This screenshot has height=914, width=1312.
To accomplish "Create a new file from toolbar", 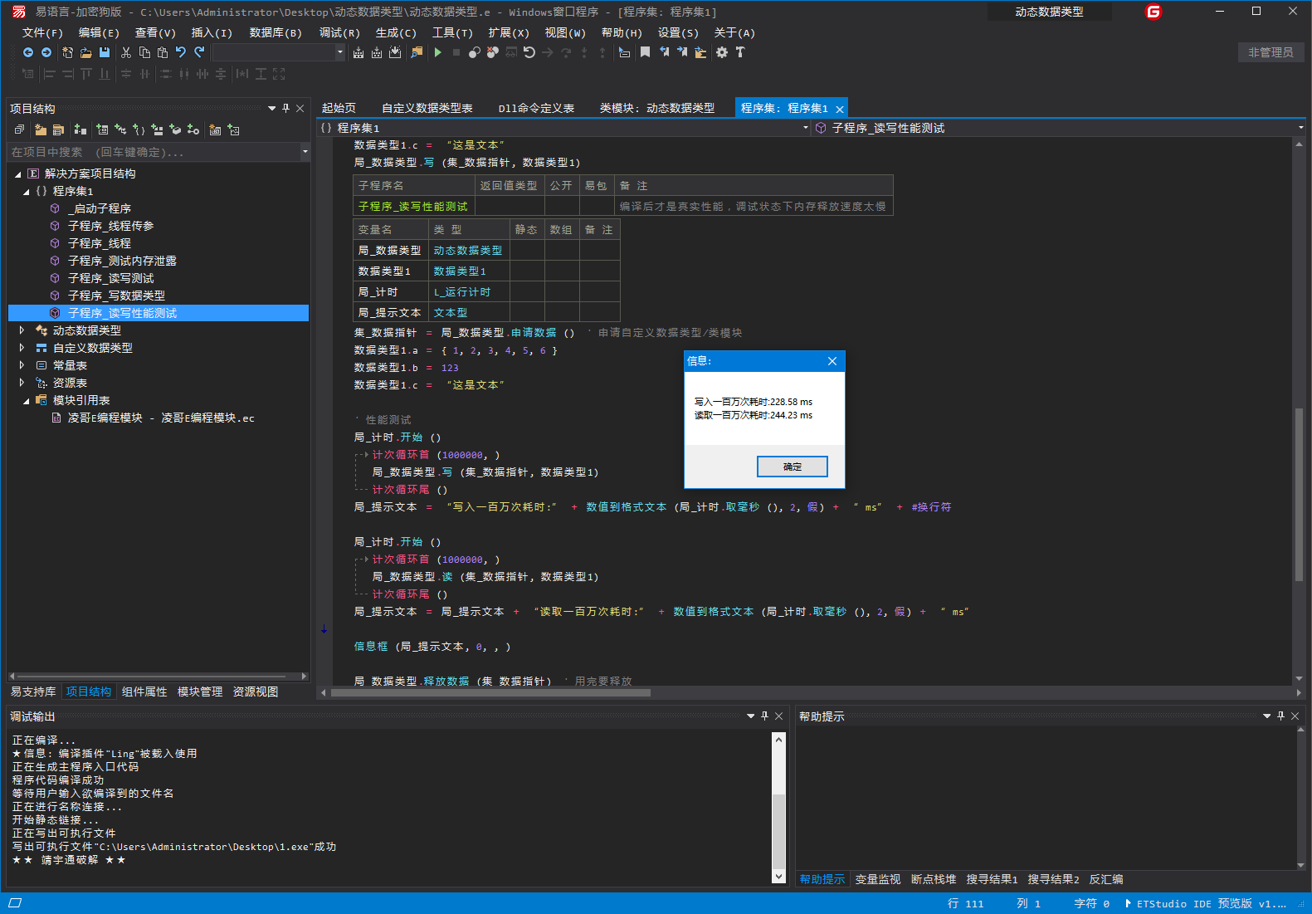I will click(x=67, y=52).
